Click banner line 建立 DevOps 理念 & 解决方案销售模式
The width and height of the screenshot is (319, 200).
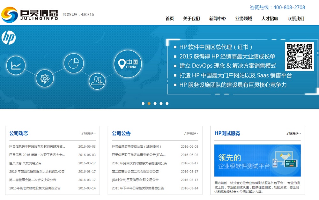click(228, 66)
